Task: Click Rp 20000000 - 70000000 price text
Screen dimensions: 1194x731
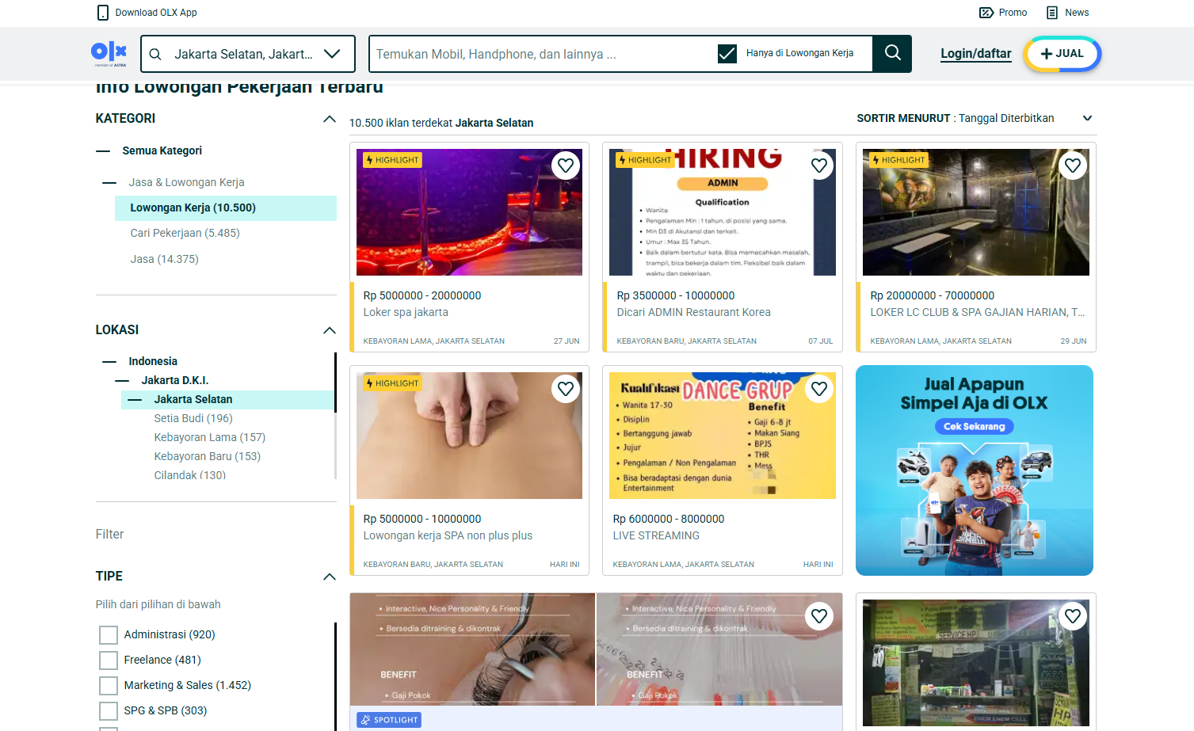Action: click(x=932, y=295)
